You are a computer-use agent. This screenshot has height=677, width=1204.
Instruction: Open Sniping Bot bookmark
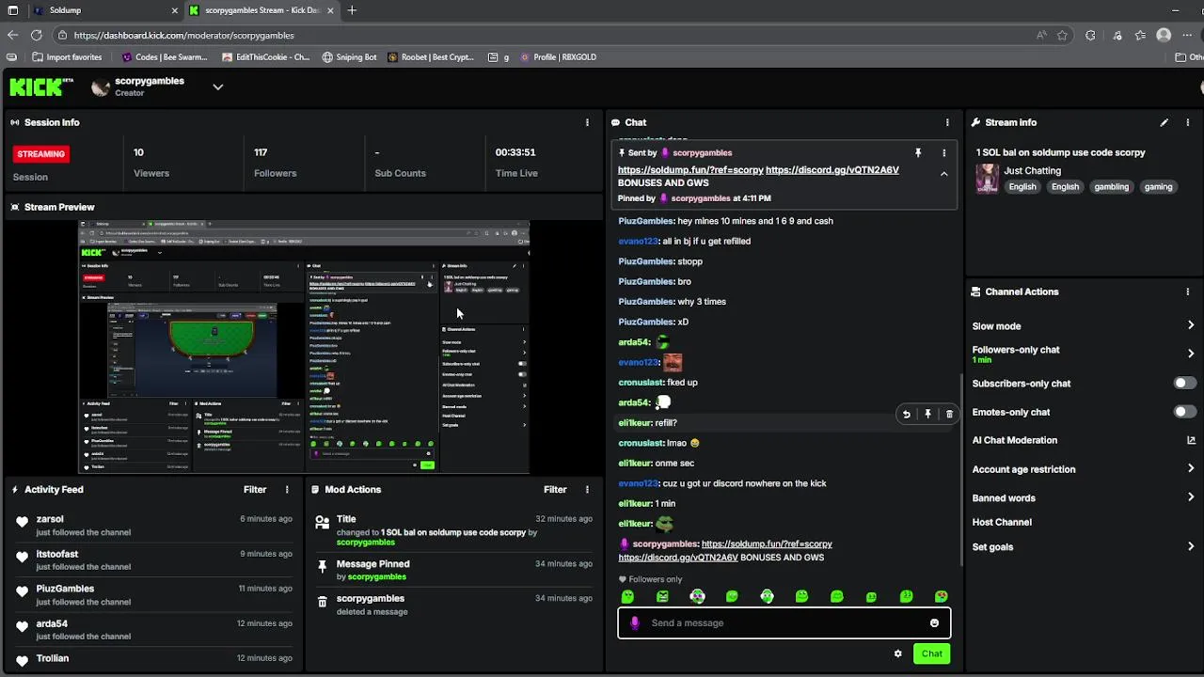(x=349, y=56)
